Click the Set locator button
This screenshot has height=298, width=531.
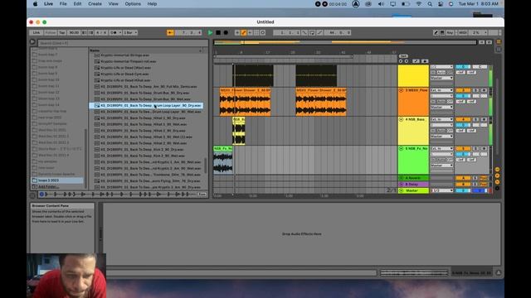click(x=403, y=56)
